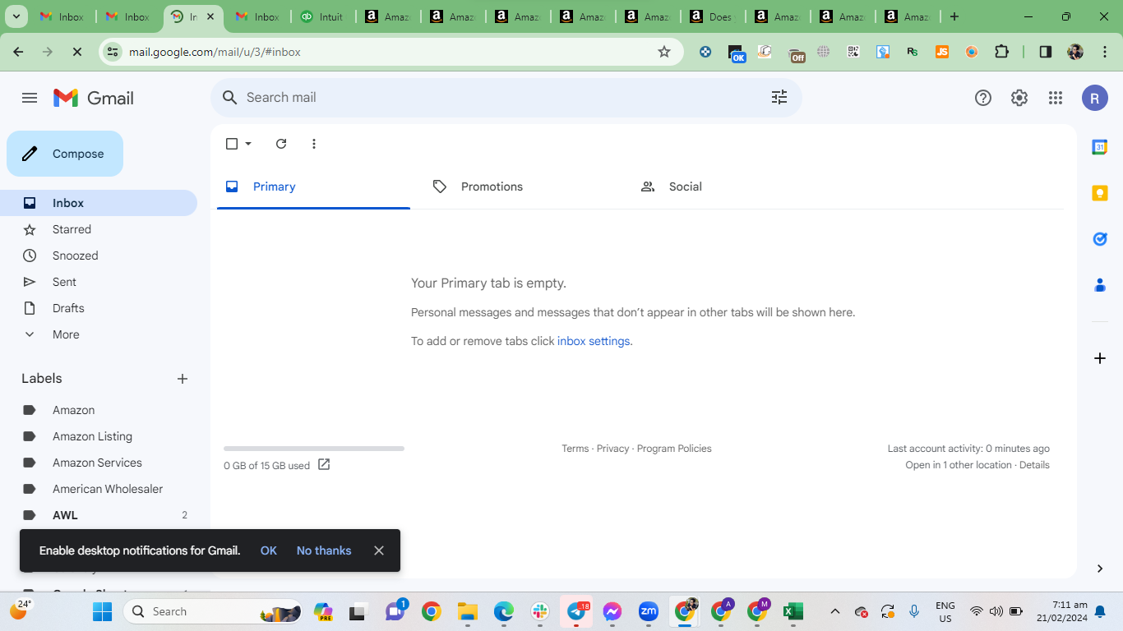Switch to the Primary tab
Viewport: 1123px width, 631px height.
tap(313, 187)
